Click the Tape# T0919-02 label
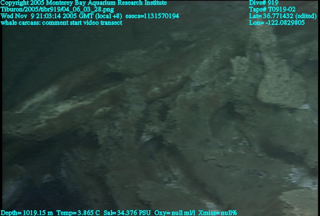Screen dimensions: 320x216 [x=272, y=9]
